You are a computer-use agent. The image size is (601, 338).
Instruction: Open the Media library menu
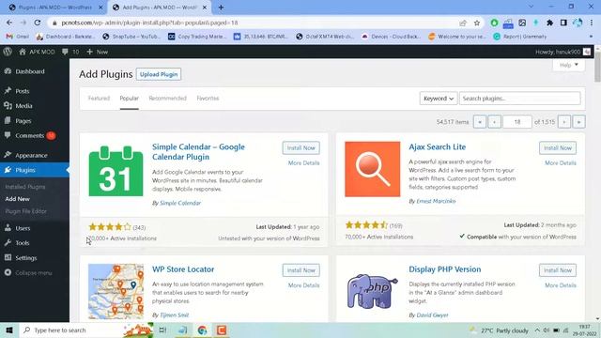point(23,106)
